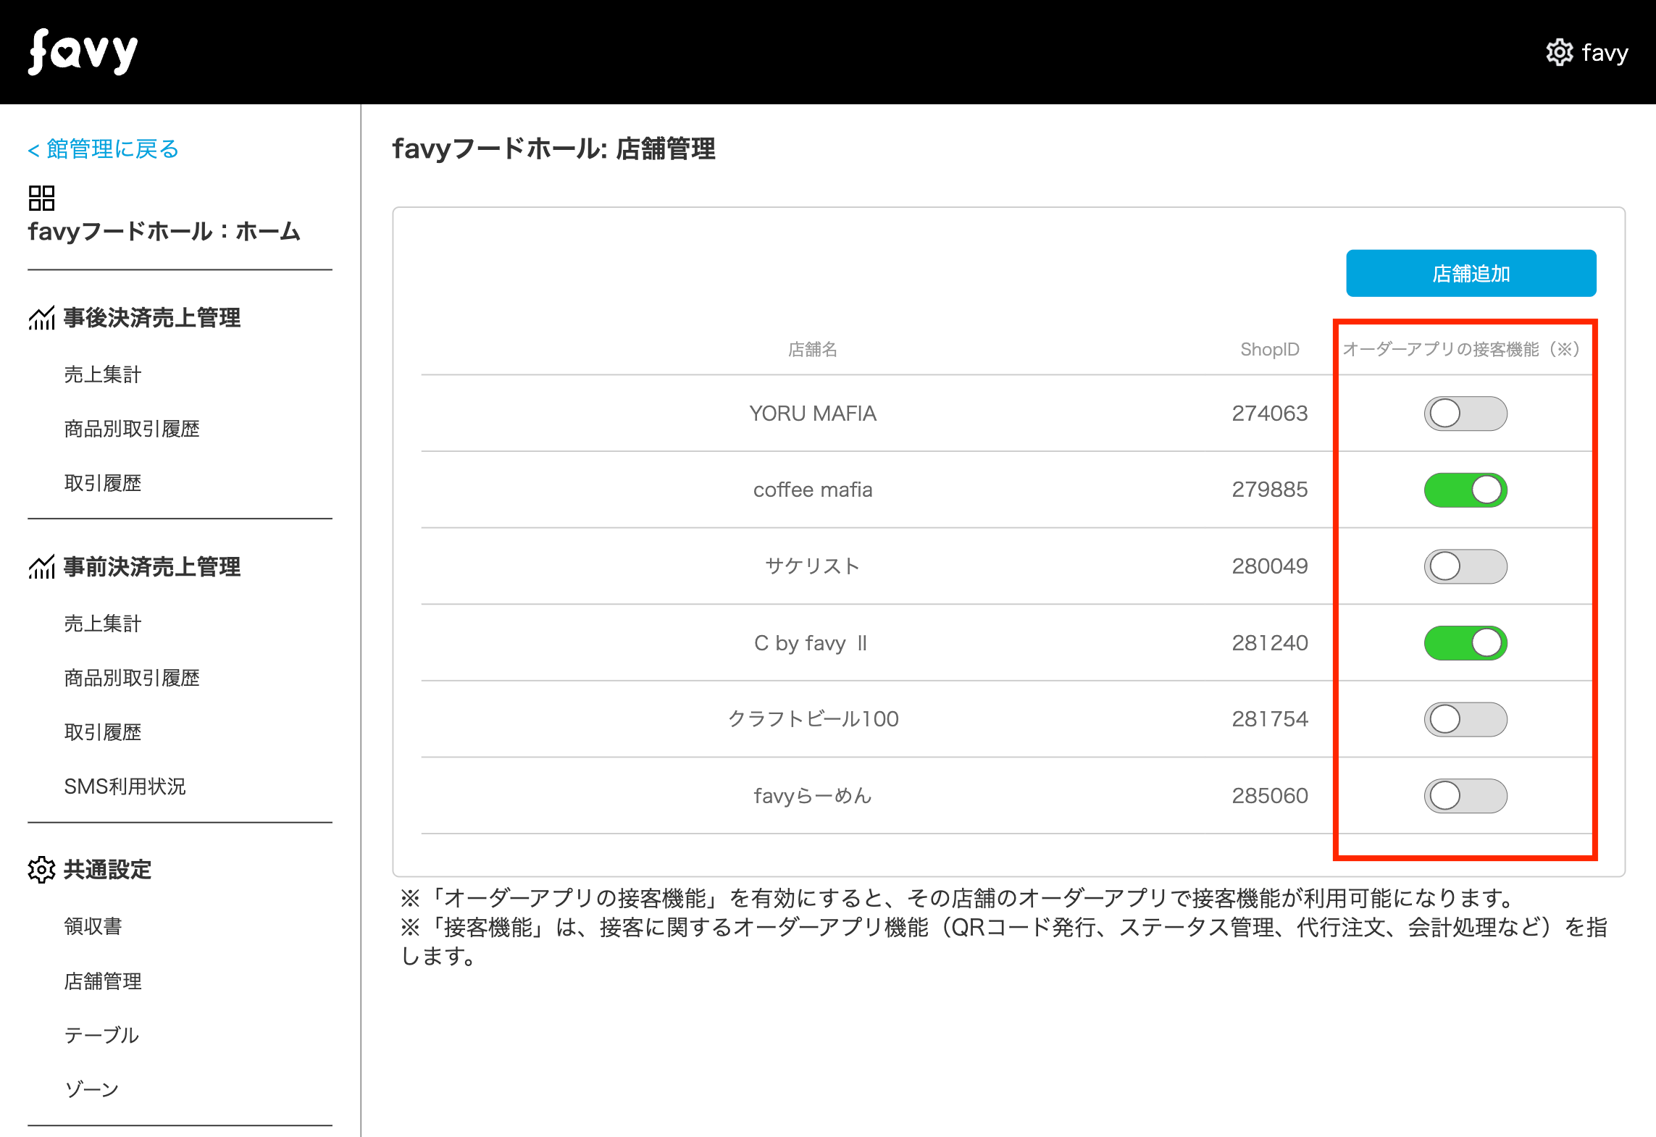Click the 事前決済売上管理 section heading
1656x1137 pixels.
click(x=152, y=567)
